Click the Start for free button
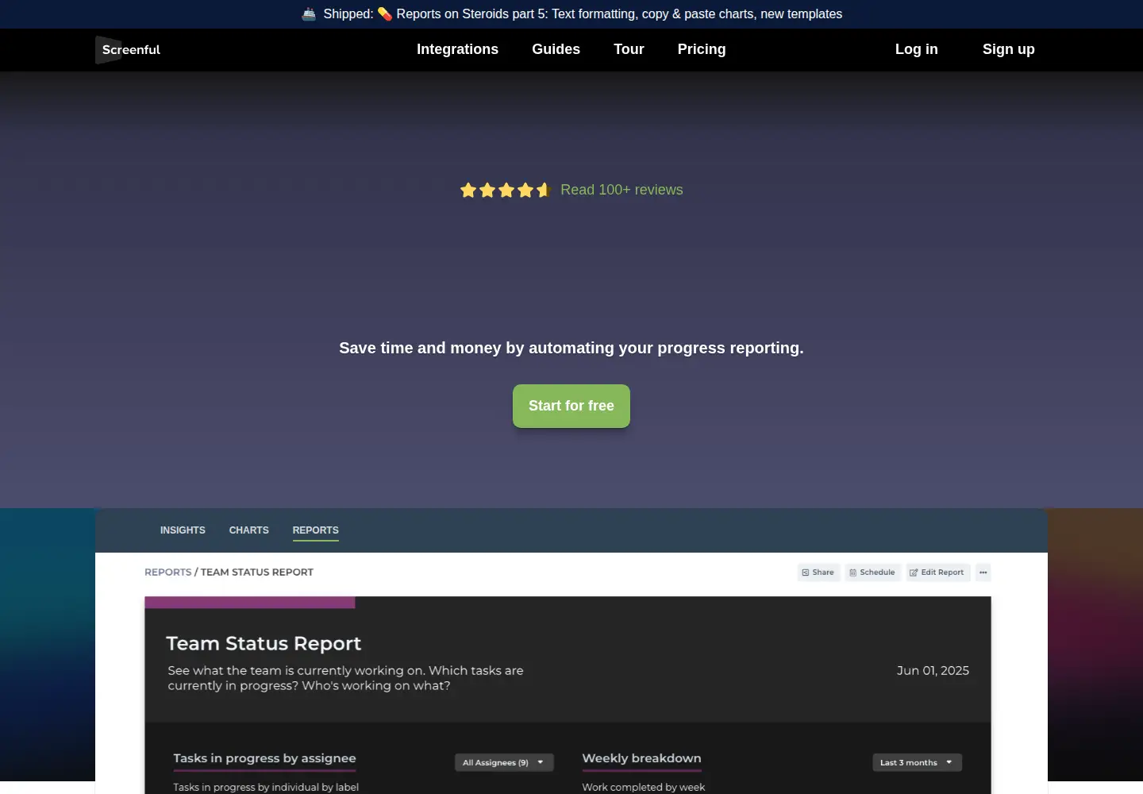The image size is (1143, 794). (x=571, y=406)
